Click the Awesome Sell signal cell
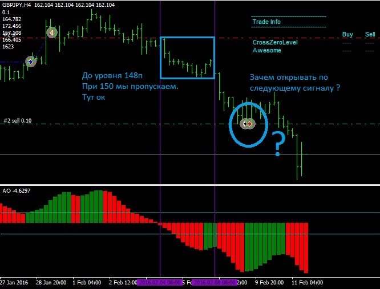 (x=370, y=51)
